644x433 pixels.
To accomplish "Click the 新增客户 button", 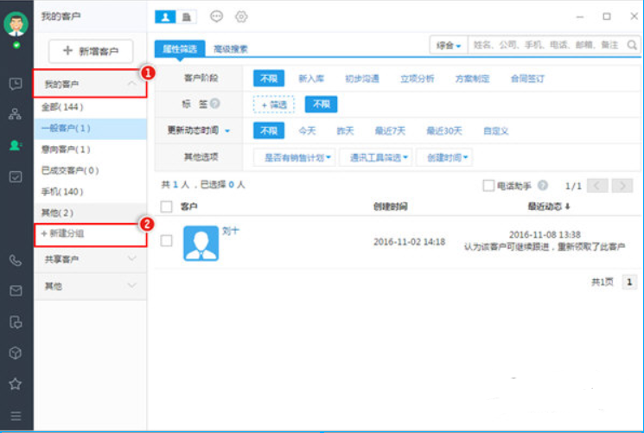I will (90, 51).
